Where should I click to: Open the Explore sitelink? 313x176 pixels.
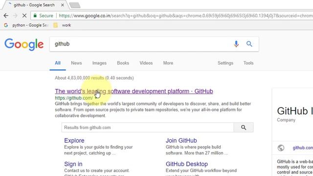pyautogui.click(x=74, y=140)
